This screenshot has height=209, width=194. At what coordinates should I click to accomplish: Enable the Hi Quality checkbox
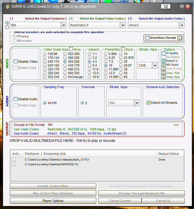pyautogui.click(x=163, y=53)
